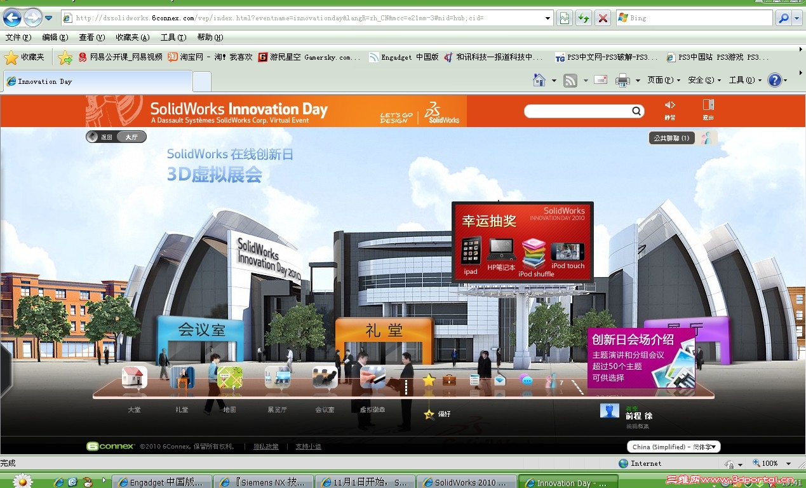The width and height of the screenshot is (806, 488).
Task: Mute sound with the 静音 speaker icon
Action: click(670, 105)
